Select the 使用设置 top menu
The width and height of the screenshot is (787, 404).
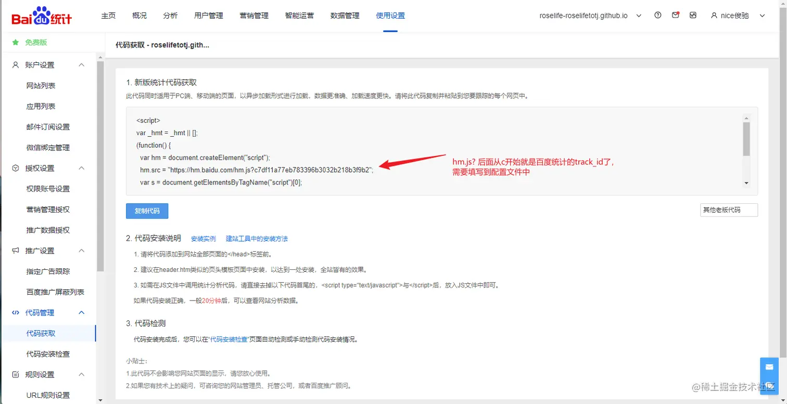[390, 16]
